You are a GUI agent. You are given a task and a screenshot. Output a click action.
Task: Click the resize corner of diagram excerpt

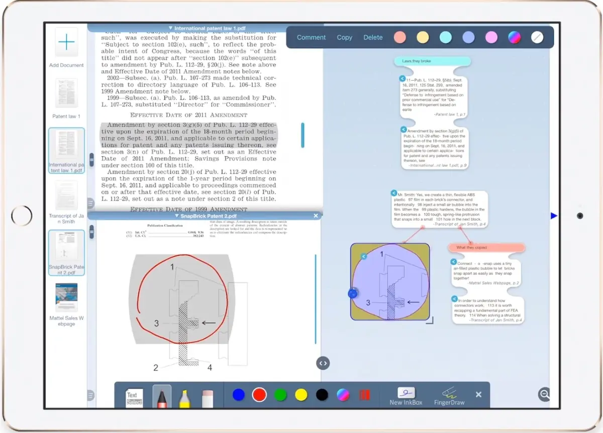pos(430,320)
